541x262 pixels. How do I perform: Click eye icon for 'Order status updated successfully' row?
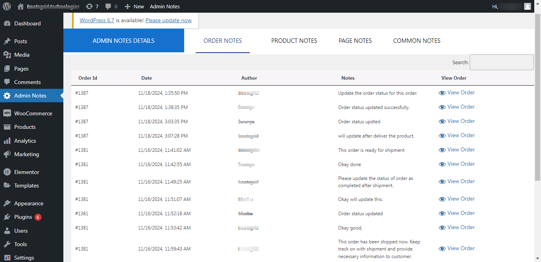442,107
